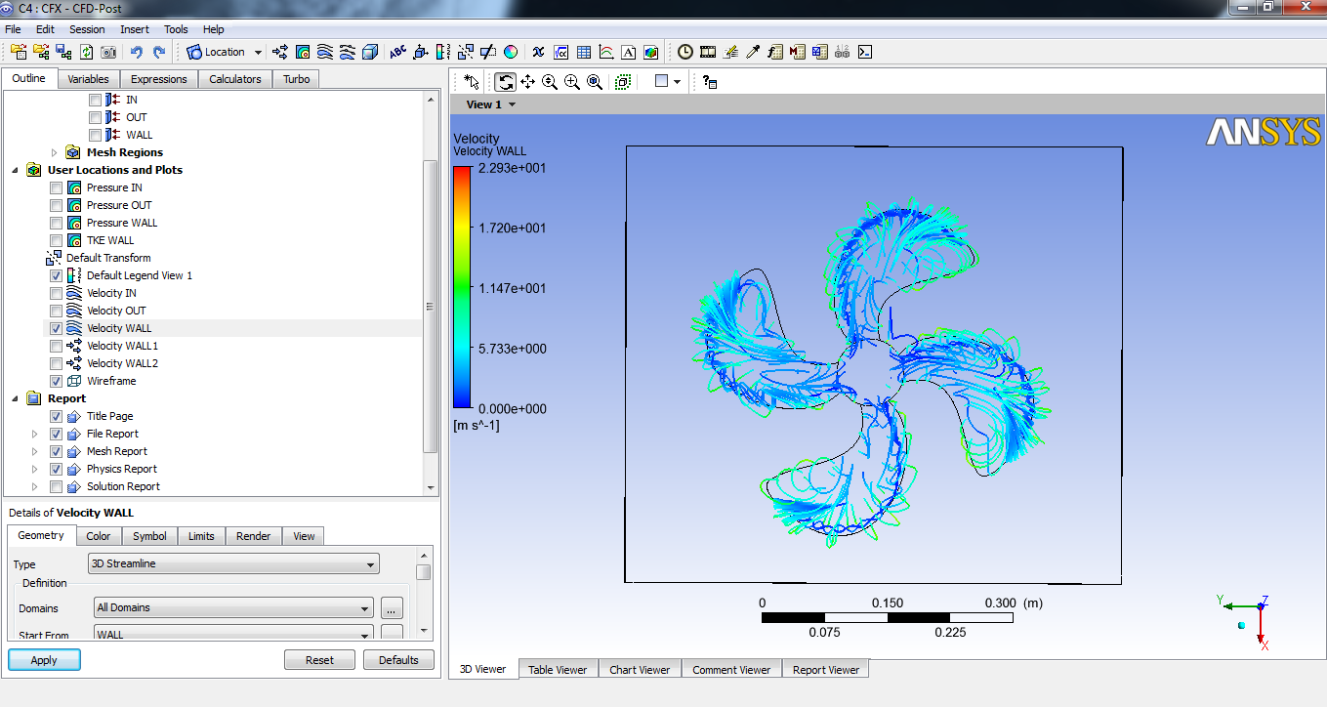Switch to the Chart Viewer tab
The image size is (1327, 707).
pos(640,669)
